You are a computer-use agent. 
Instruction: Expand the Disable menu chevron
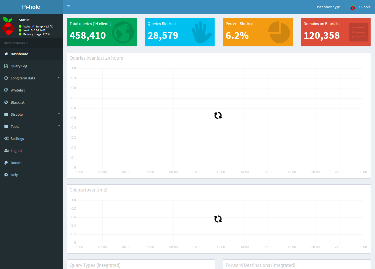tap(59, 113)
